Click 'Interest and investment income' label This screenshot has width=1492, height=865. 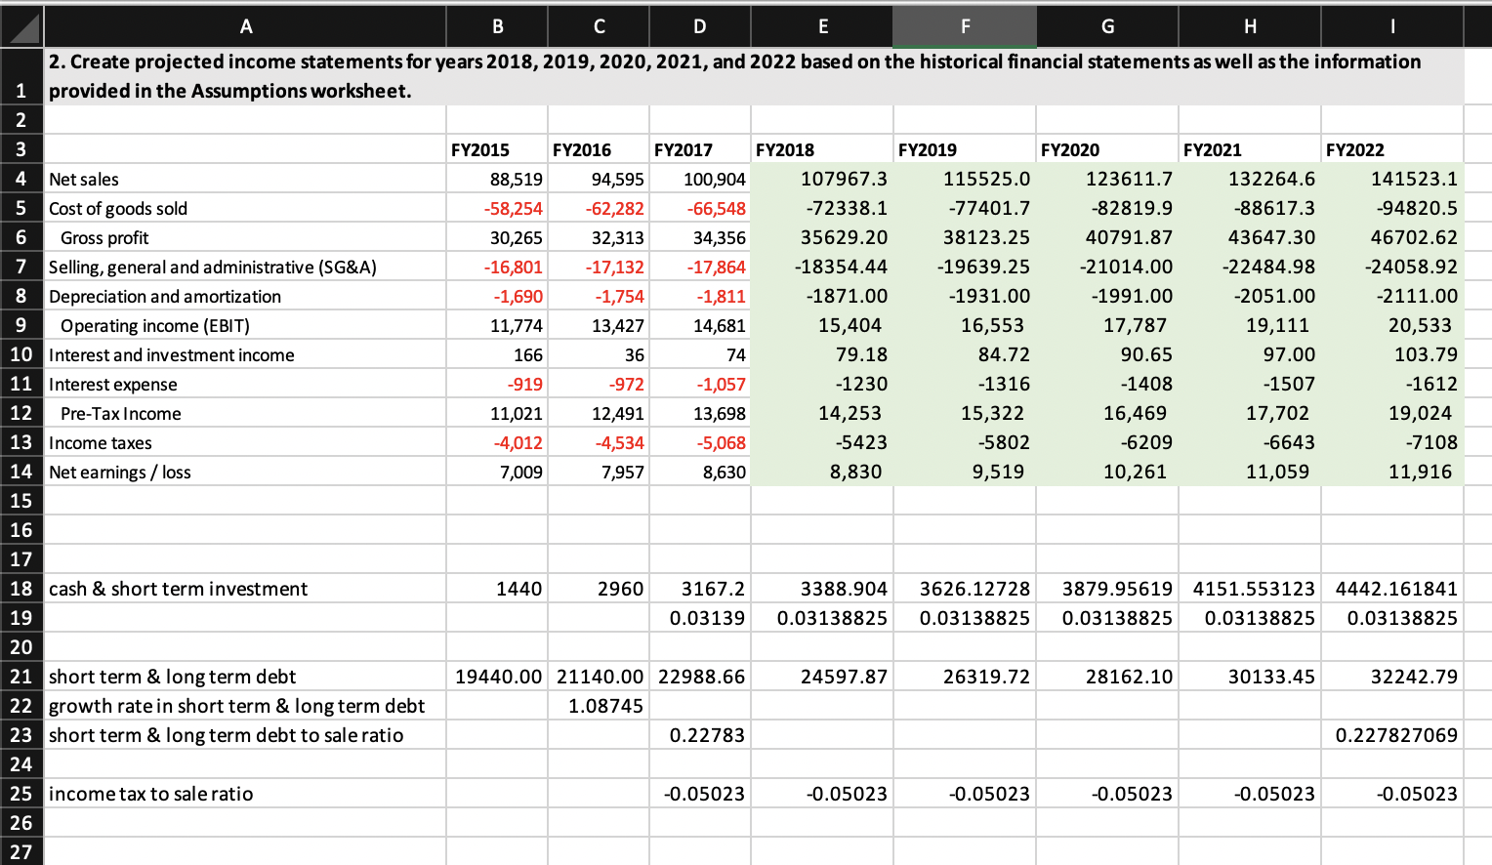tap(172, 355)
